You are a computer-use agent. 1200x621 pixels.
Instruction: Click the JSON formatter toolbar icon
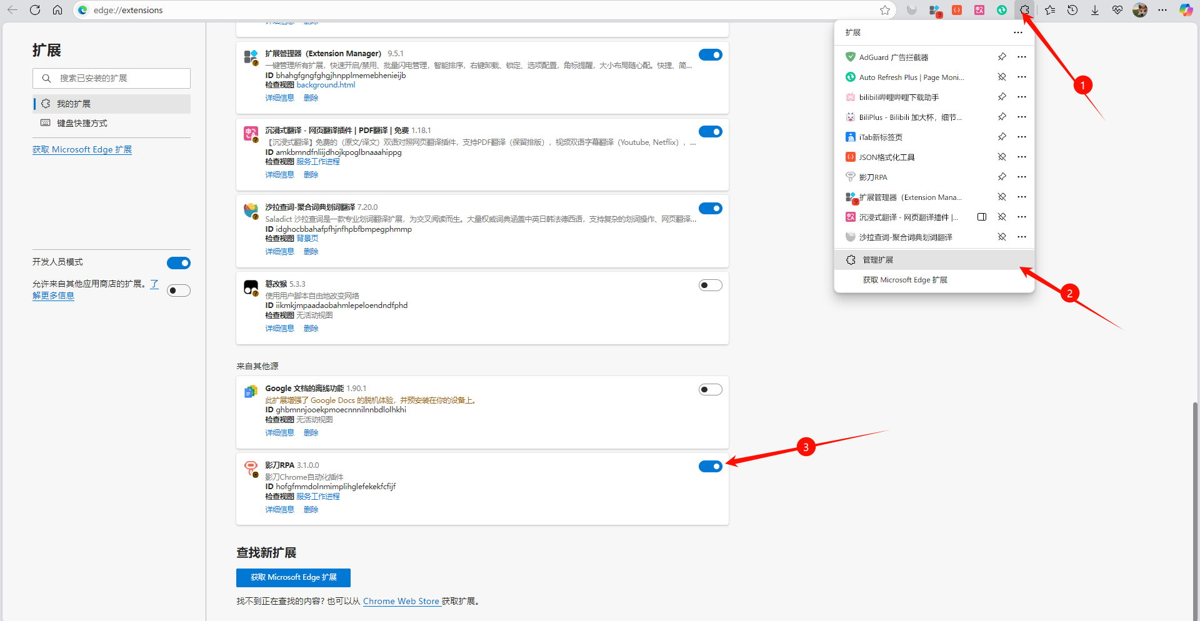coord(957,10)
